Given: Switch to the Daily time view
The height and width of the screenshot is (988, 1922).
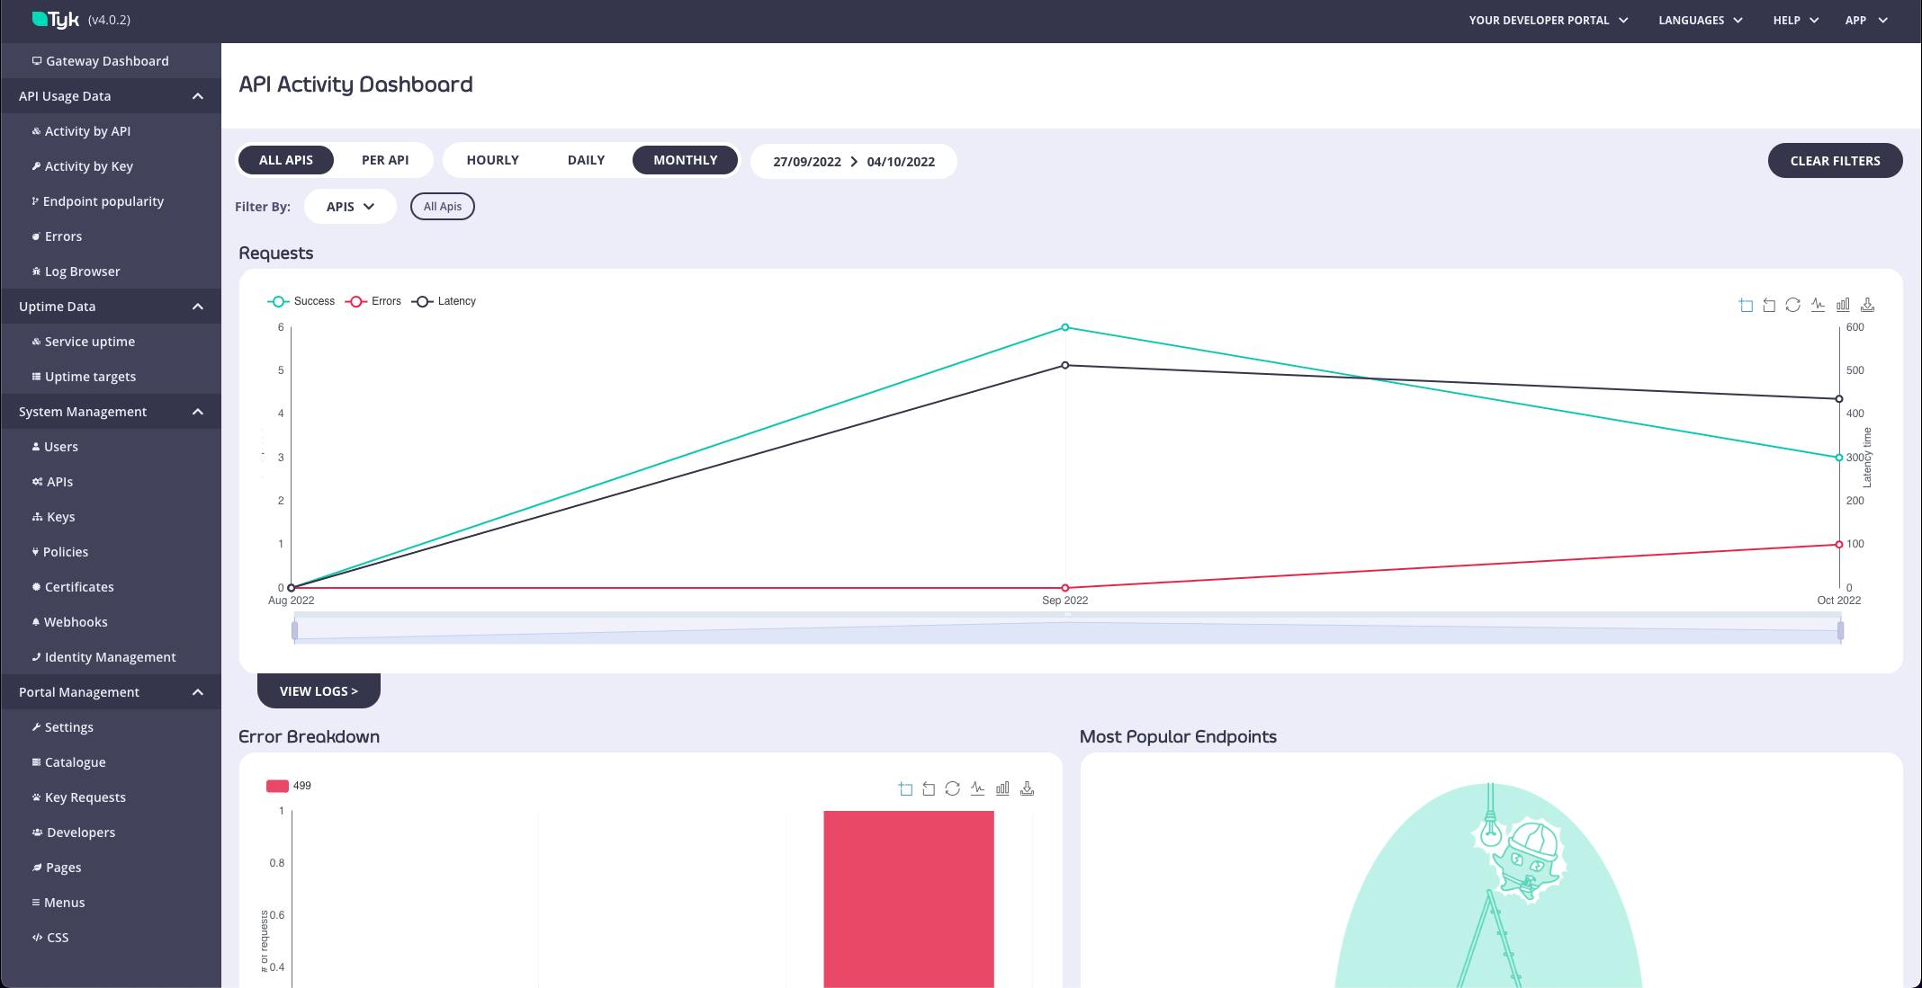Looking at the screenshot, I should pos(586,160).
